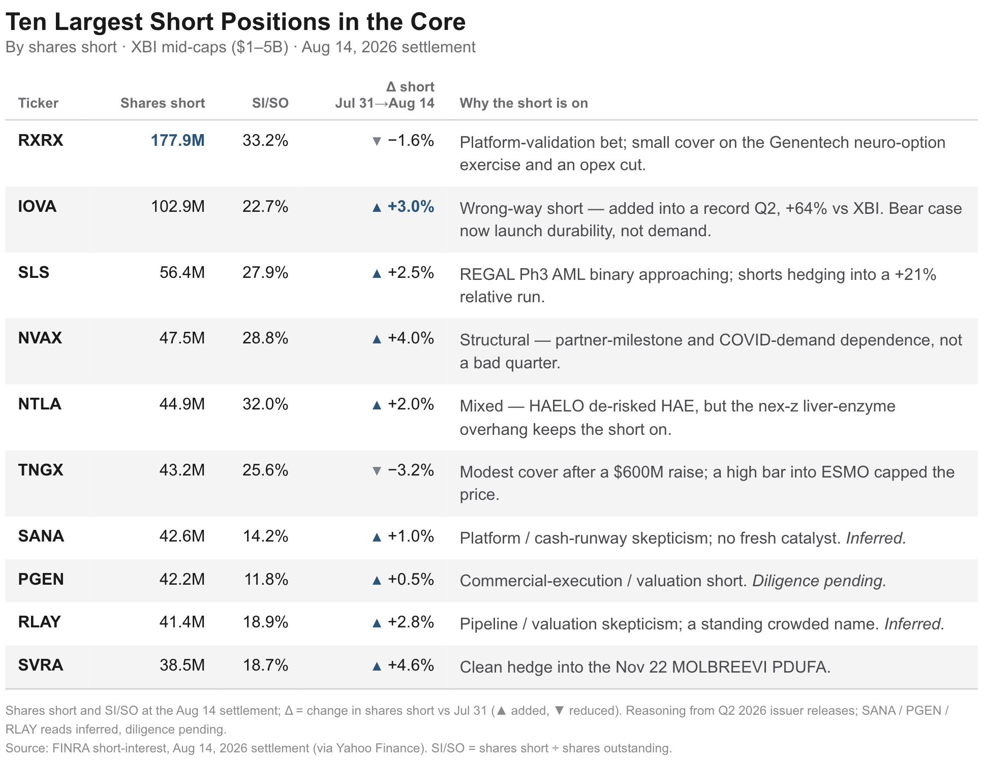
Task: Click the FINRA source footnote line
Action: (339, 748)
